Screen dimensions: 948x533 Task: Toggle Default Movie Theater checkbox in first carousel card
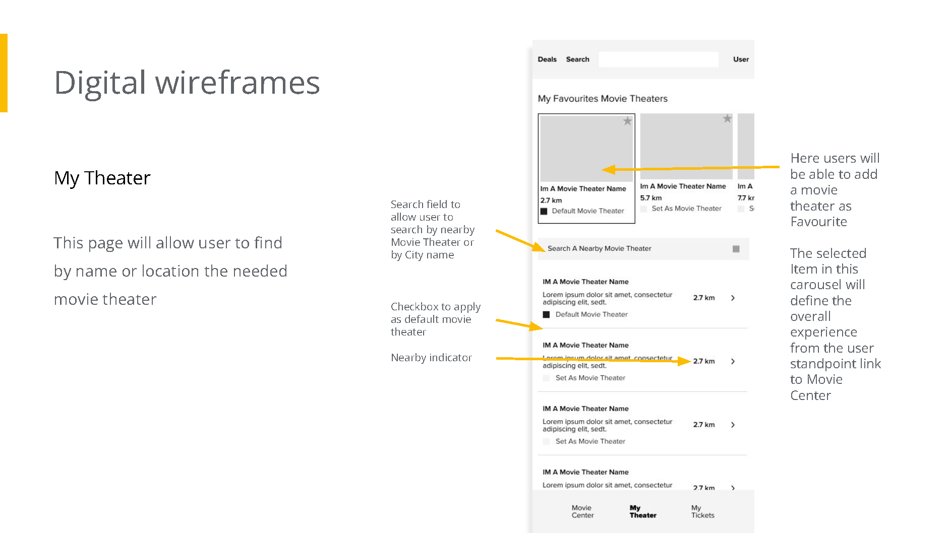click(x=544, y=211)
